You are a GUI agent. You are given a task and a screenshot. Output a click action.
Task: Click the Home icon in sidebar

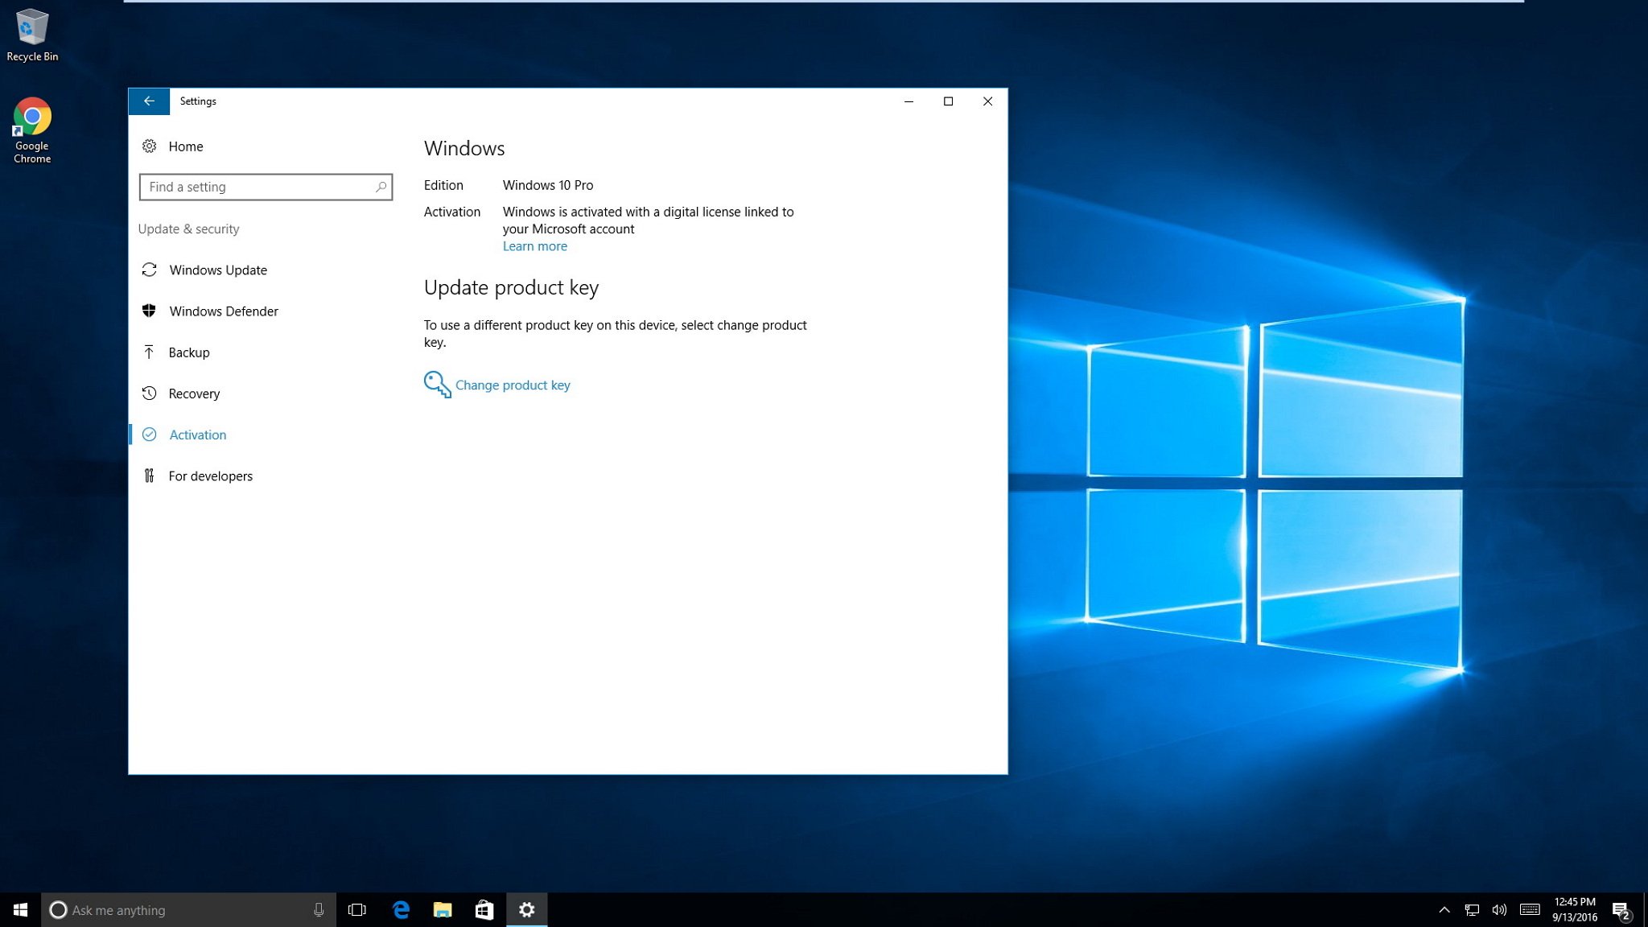point(151,145)
